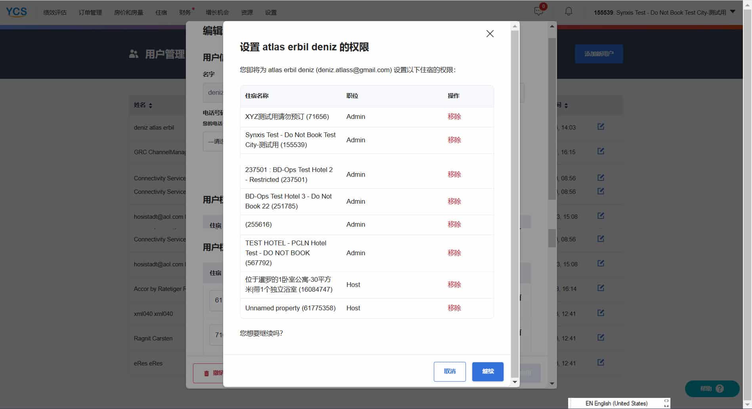Edit user deniz atlas erbil
The width and height of the screenshot is (752, 409).
pyautogui.click(x=601, y=127)
